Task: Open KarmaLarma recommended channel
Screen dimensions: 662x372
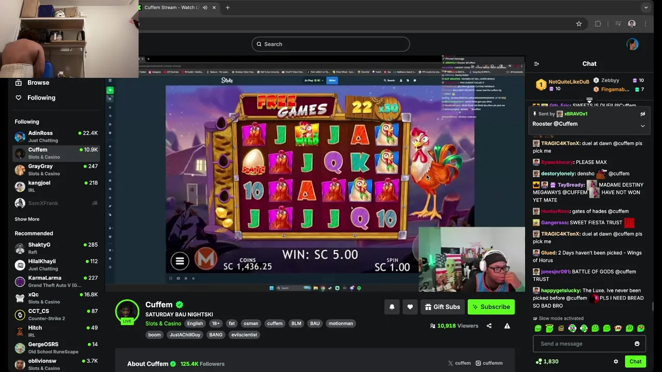Action: (x=56, y=281)
